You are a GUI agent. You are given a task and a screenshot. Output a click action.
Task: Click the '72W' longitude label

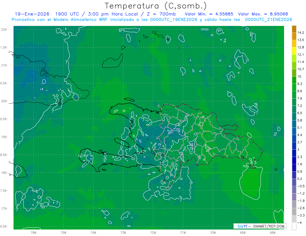[x=153, y=233]
